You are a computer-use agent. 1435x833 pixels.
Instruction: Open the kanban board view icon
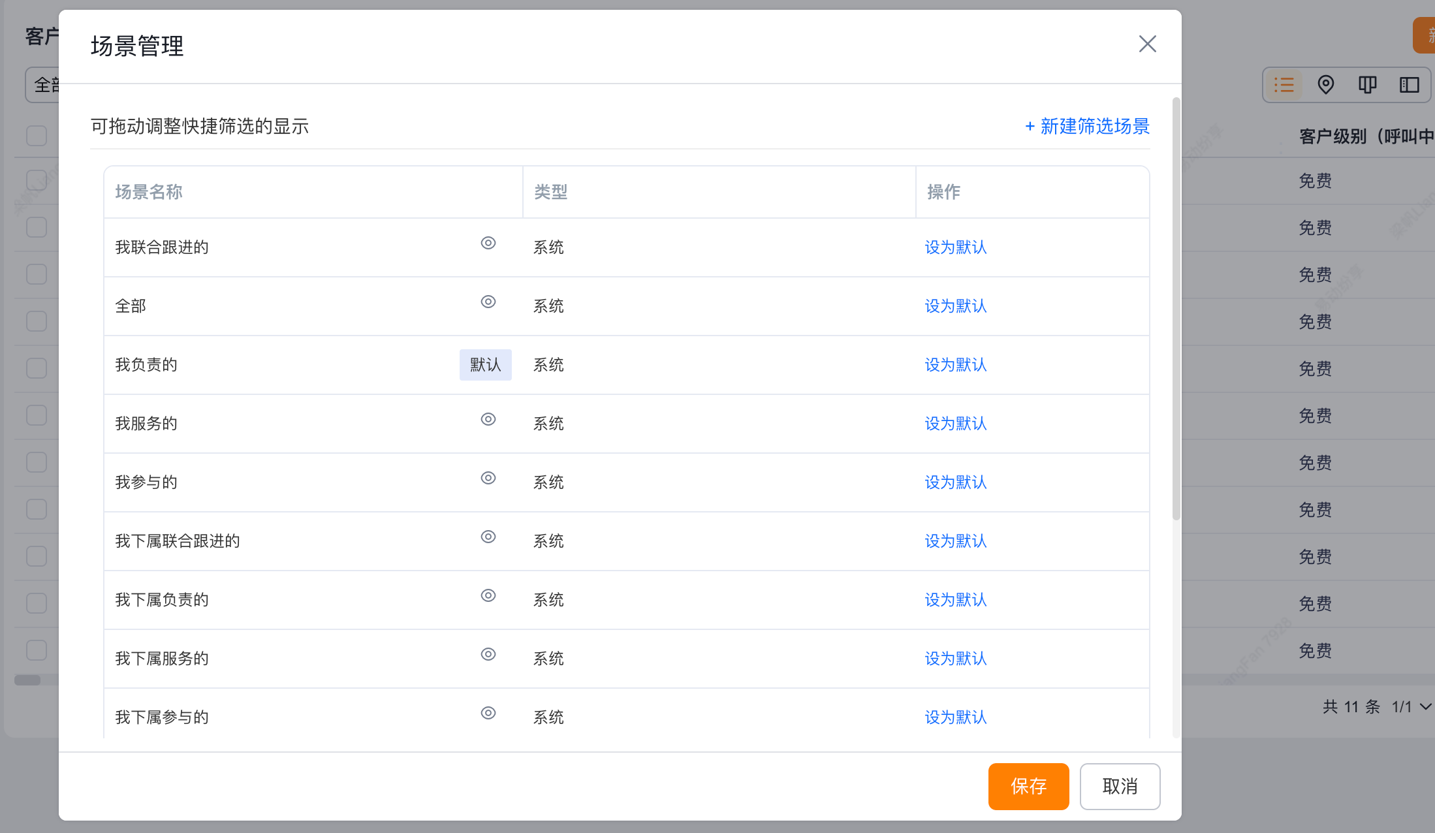pos(1367,85)
